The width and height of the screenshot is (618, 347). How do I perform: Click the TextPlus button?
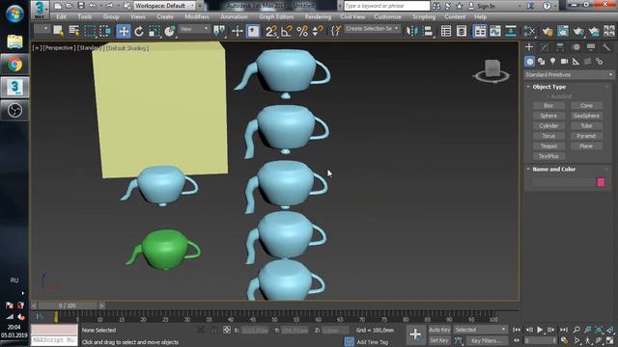click(548, 156)
